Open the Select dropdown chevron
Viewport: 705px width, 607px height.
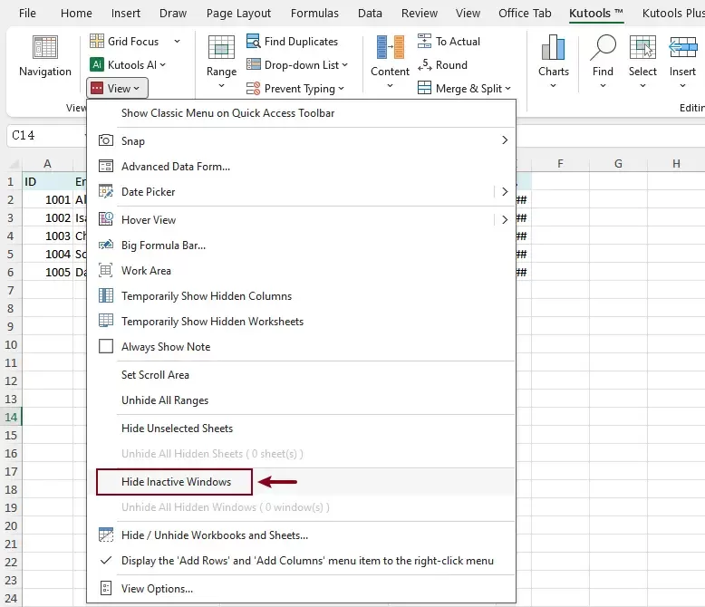tap(642, 86)
